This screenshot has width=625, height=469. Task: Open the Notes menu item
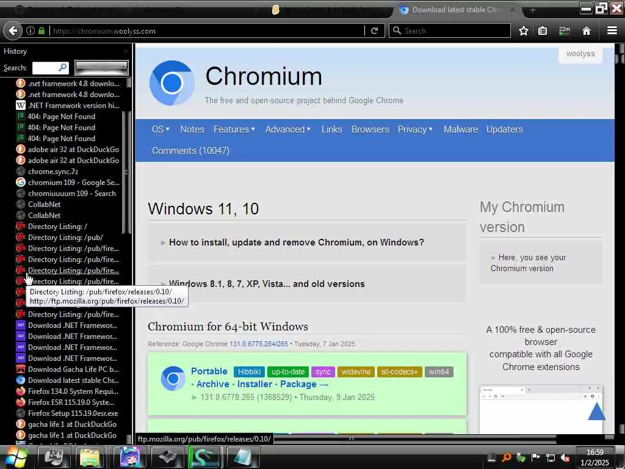click(192, 129)
